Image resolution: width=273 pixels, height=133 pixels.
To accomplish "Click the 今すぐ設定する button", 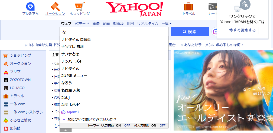I will point(243,30).
